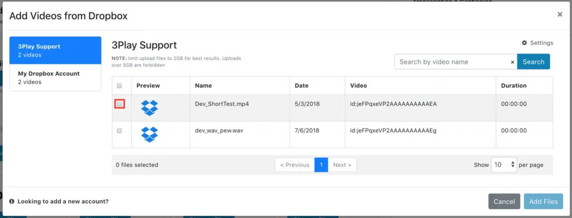The image size is (572, 218).
Task: Go to the Next page
Action: pyautogui.click(x=342, y=165)
